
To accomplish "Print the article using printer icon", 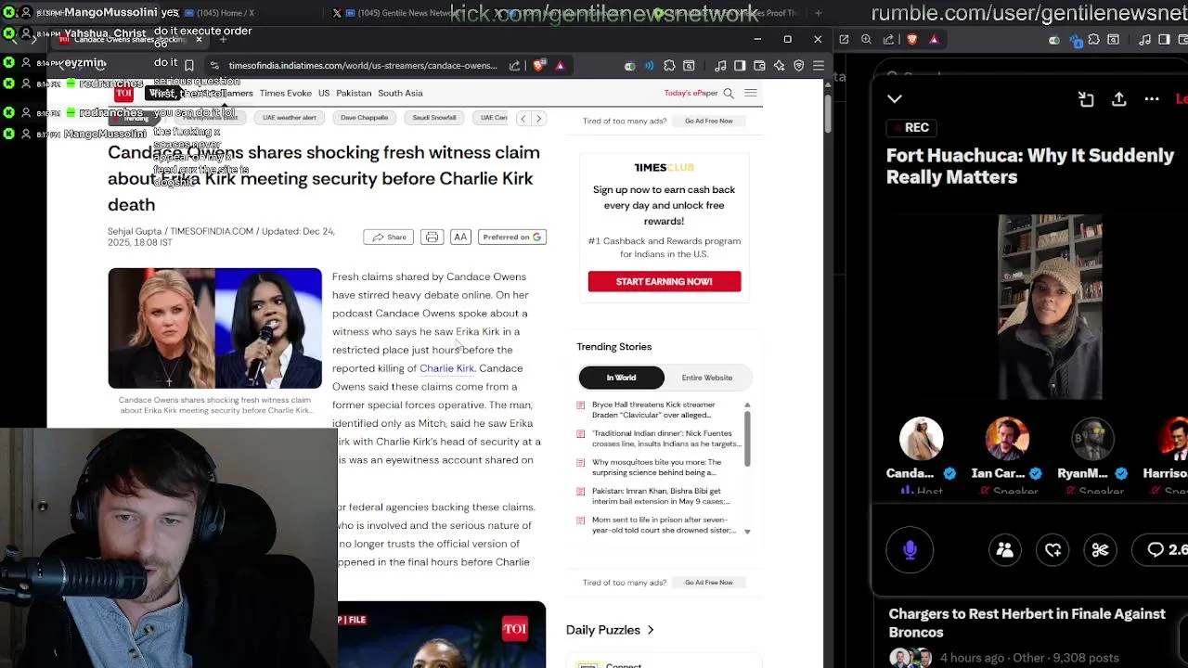I will tap(432, 238).
